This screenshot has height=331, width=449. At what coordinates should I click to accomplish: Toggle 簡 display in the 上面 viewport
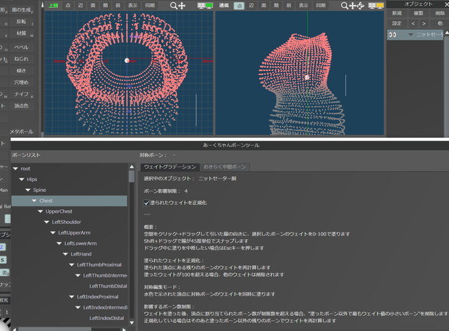tap(106, 6)
